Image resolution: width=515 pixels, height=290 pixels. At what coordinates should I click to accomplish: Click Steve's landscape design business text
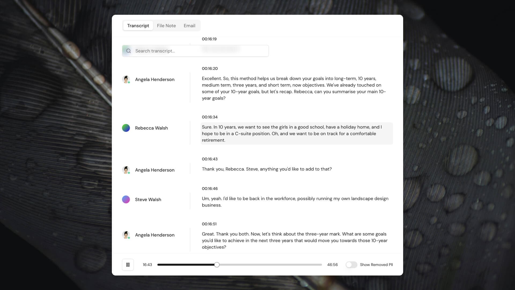tap(295, 202)
